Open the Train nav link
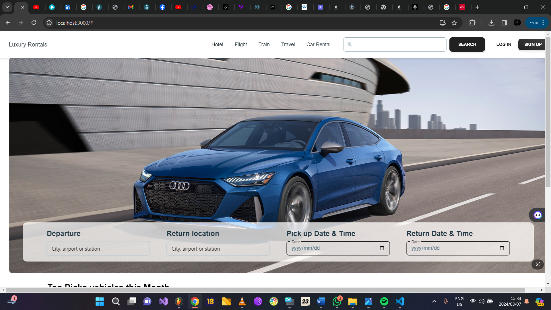 (x=264, y=44)
